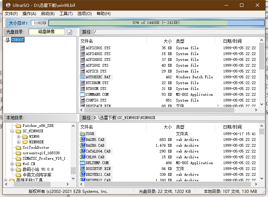Sort local files by 大小 column header
Image resolution: width=268 pixels, height=197 pixels.
click(x=160, y=127)
